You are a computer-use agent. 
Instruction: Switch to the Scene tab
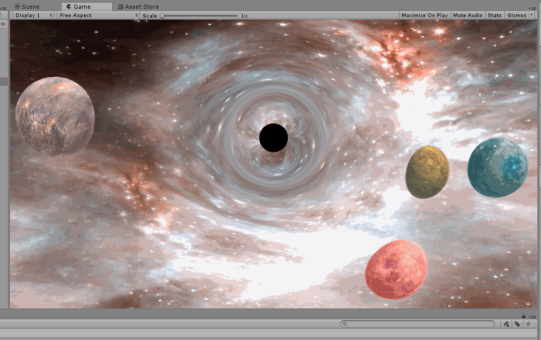[27, 7]
